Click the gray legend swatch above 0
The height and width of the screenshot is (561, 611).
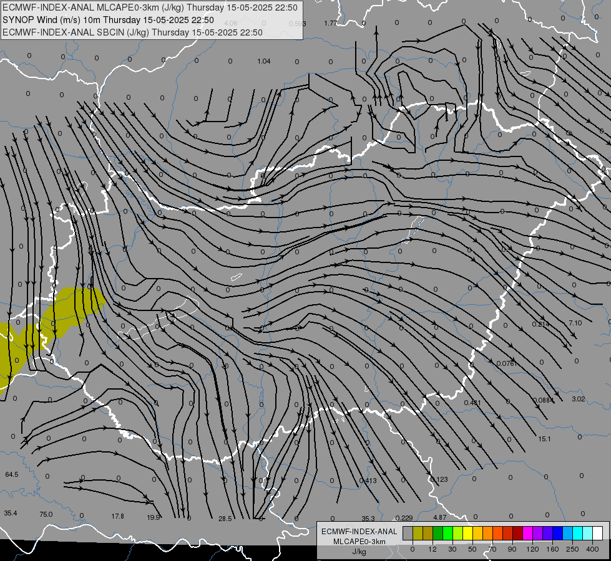coord(408,533)
